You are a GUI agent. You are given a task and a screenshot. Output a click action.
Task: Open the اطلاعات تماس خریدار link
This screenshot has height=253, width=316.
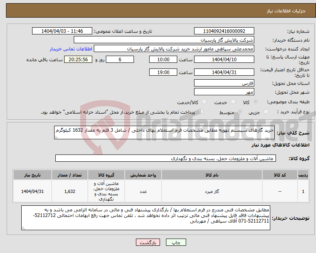pos(71,49)
